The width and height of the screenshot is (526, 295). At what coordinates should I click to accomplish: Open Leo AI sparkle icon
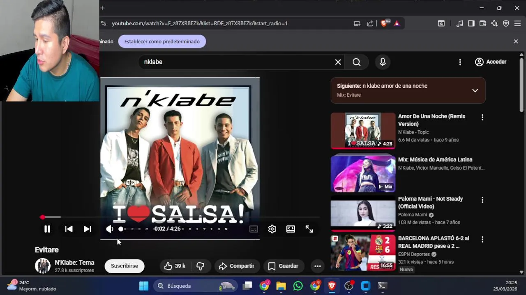[x=494, y=23]
